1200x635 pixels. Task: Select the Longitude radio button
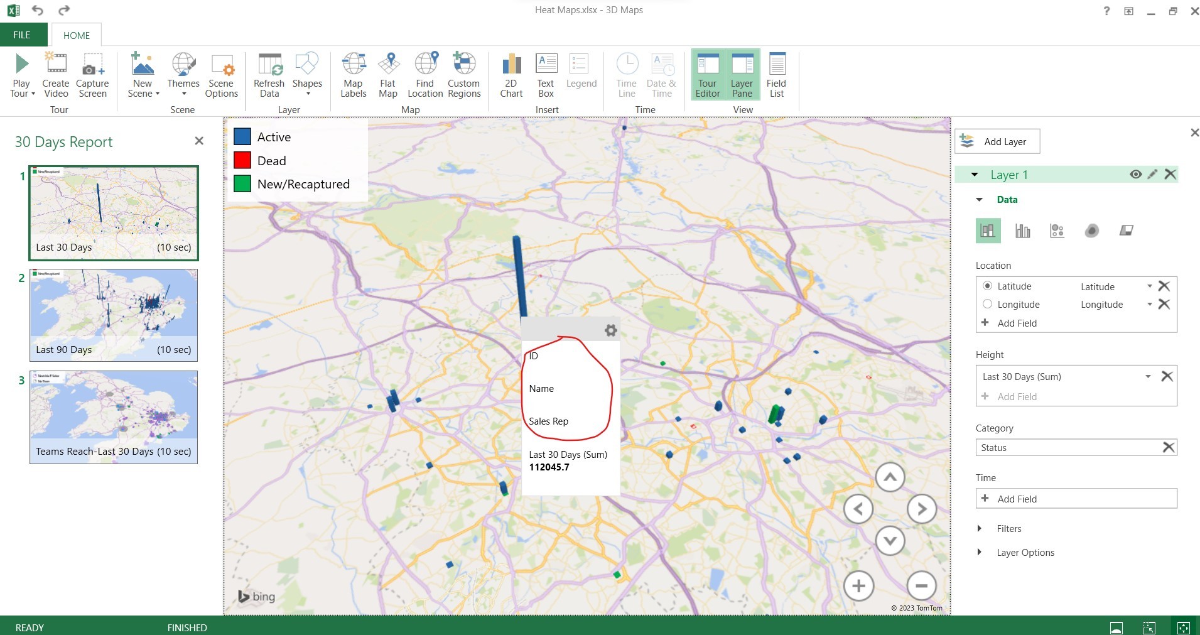point(987,304)
